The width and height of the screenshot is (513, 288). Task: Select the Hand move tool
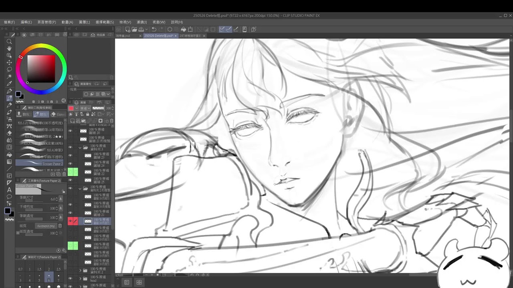9,48
